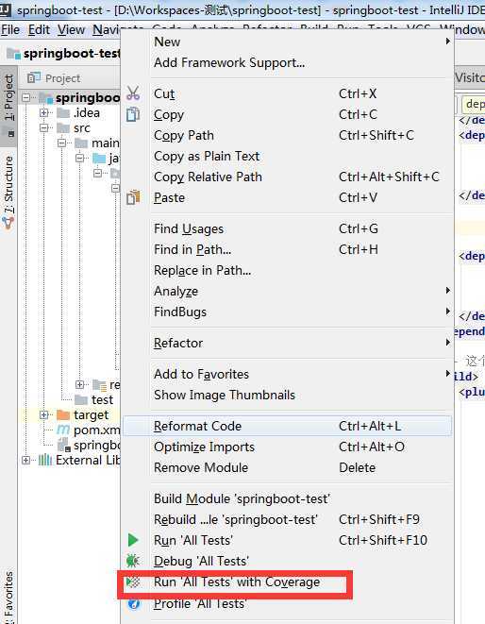485x624 pixels.
Task: Select Copy Relative Path
Action: point(287,177)
